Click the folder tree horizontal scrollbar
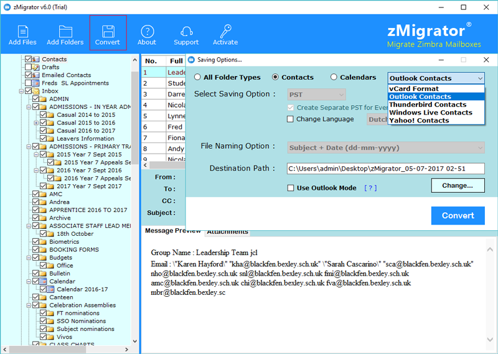The height and width of the screenshot is (354, 498). 66,349
